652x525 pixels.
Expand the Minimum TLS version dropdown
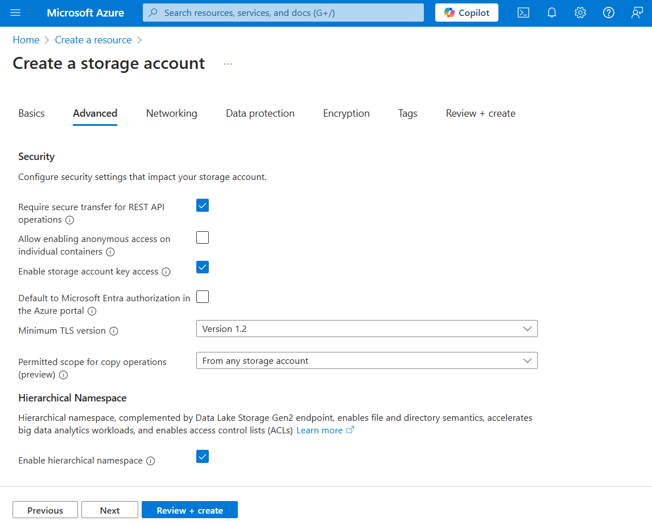pos(366,329)
